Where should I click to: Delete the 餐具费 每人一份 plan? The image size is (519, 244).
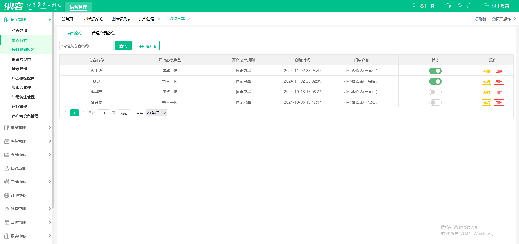click(499, 103)
